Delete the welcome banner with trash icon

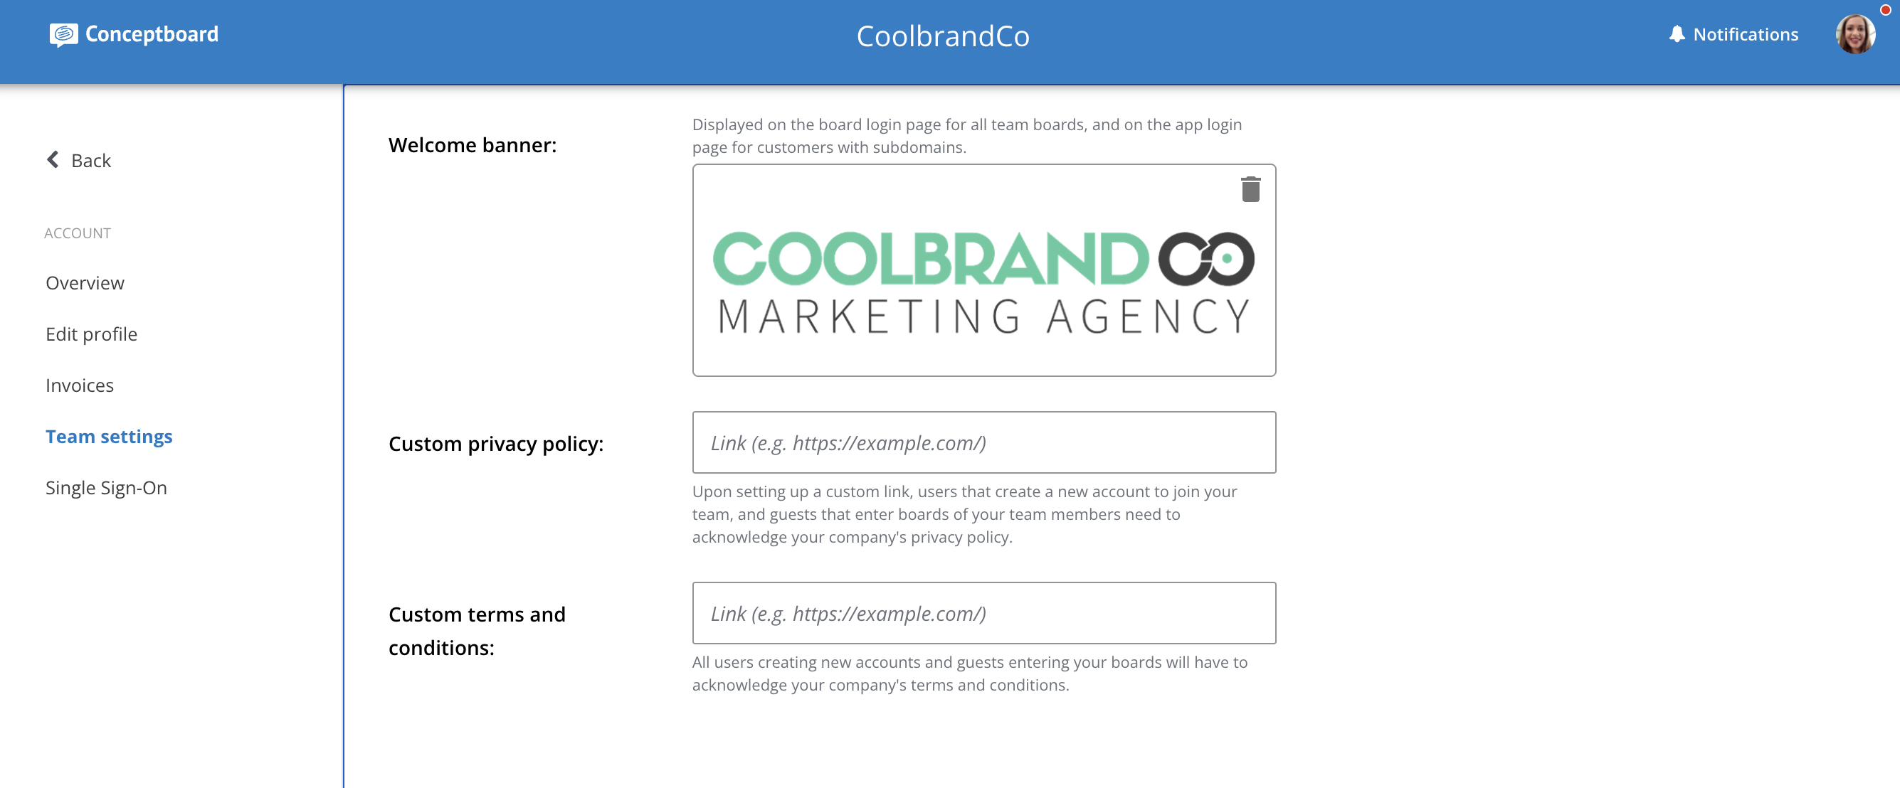[1250, 188]
